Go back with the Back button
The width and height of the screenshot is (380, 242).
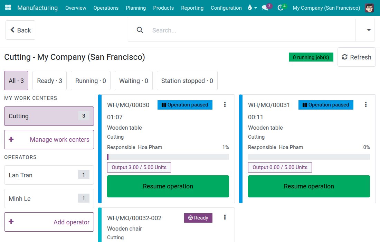tap(20, 30)
